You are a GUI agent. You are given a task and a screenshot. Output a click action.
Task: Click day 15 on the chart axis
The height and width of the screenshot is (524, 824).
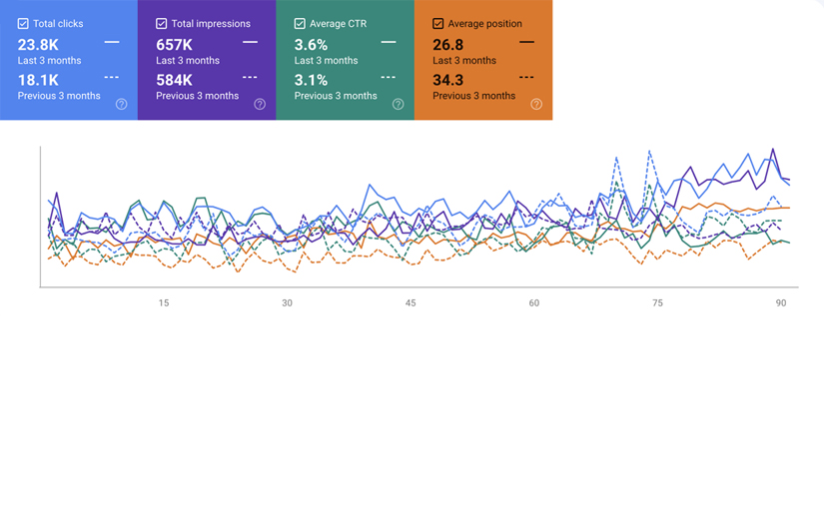(163, 302)
